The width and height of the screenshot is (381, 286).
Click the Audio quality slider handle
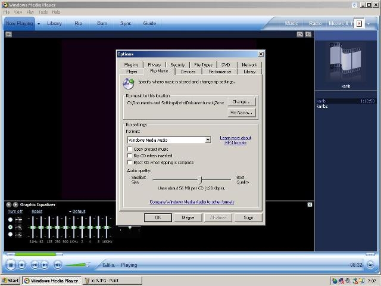coord(200,180)
